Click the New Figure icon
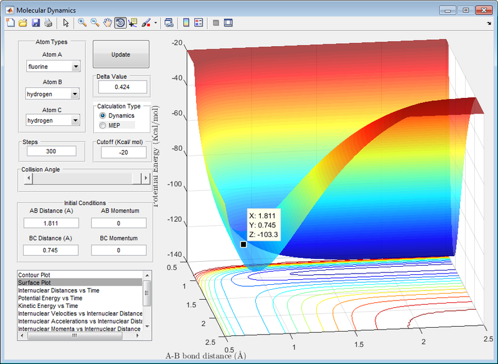This screenshot has width=498, height=364. tap(9, 23)
